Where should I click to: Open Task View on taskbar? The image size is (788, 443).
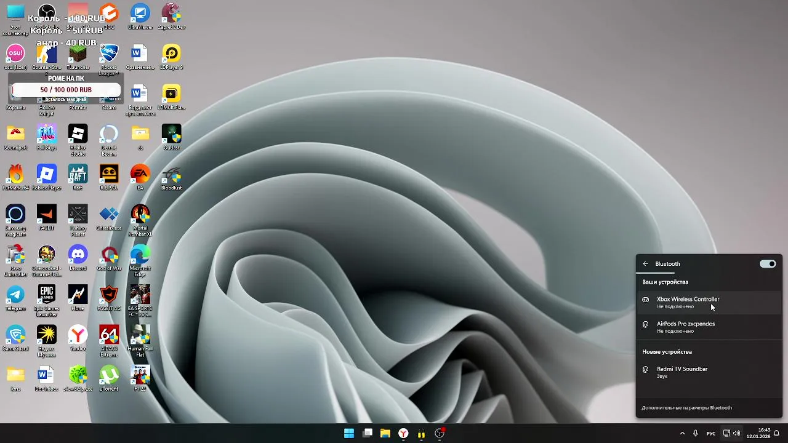[368, 433]
